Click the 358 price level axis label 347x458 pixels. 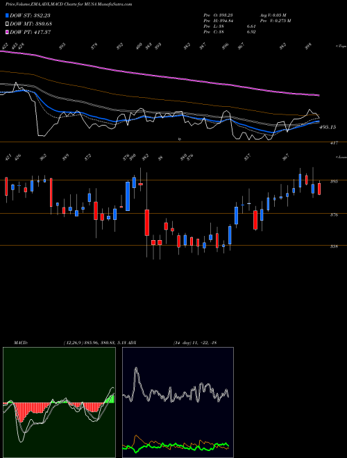point(334,246)
